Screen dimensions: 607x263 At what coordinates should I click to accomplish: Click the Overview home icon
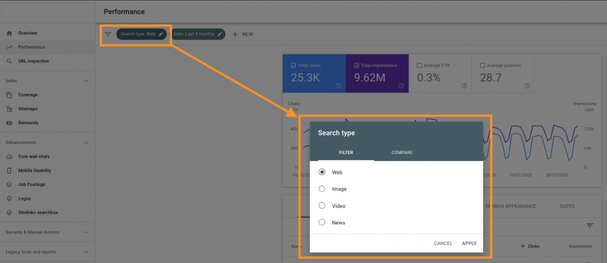(9, 33)
